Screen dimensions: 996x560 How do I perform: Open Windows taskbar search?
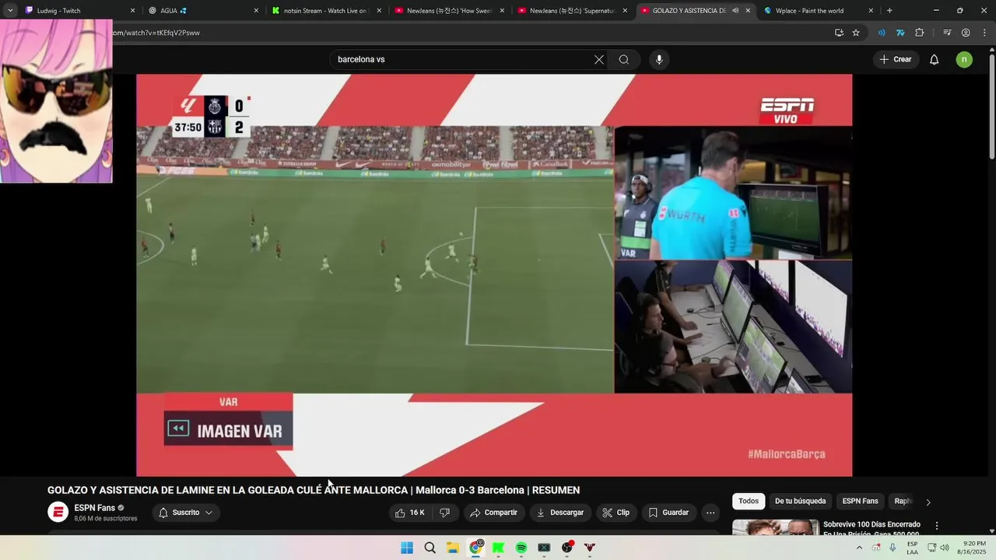(430, 548)
